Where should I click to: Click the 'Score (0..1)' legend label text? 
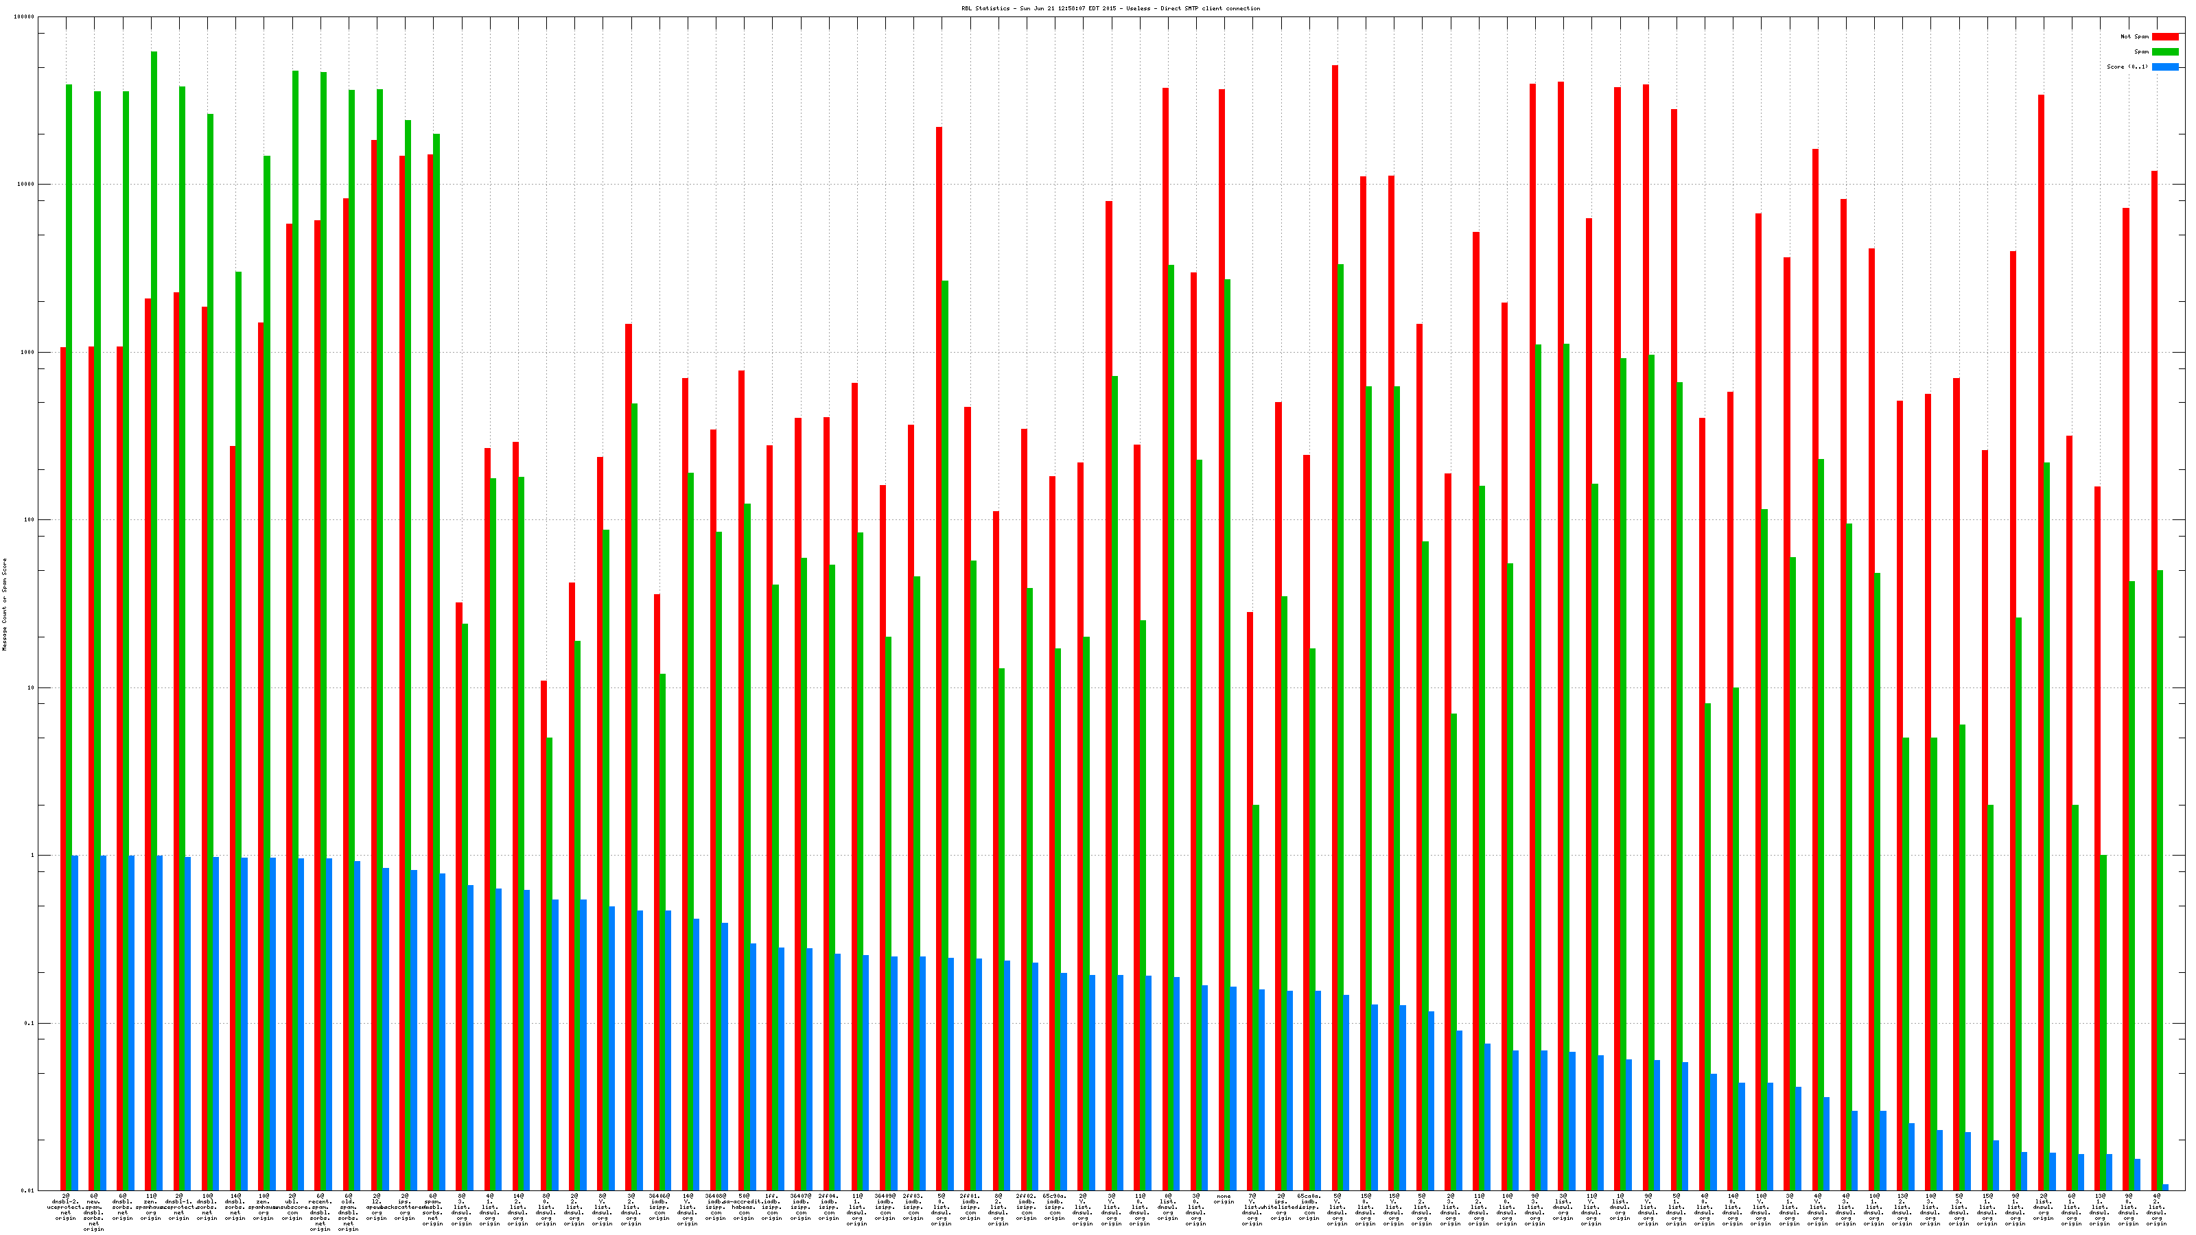coord(2127,67)
